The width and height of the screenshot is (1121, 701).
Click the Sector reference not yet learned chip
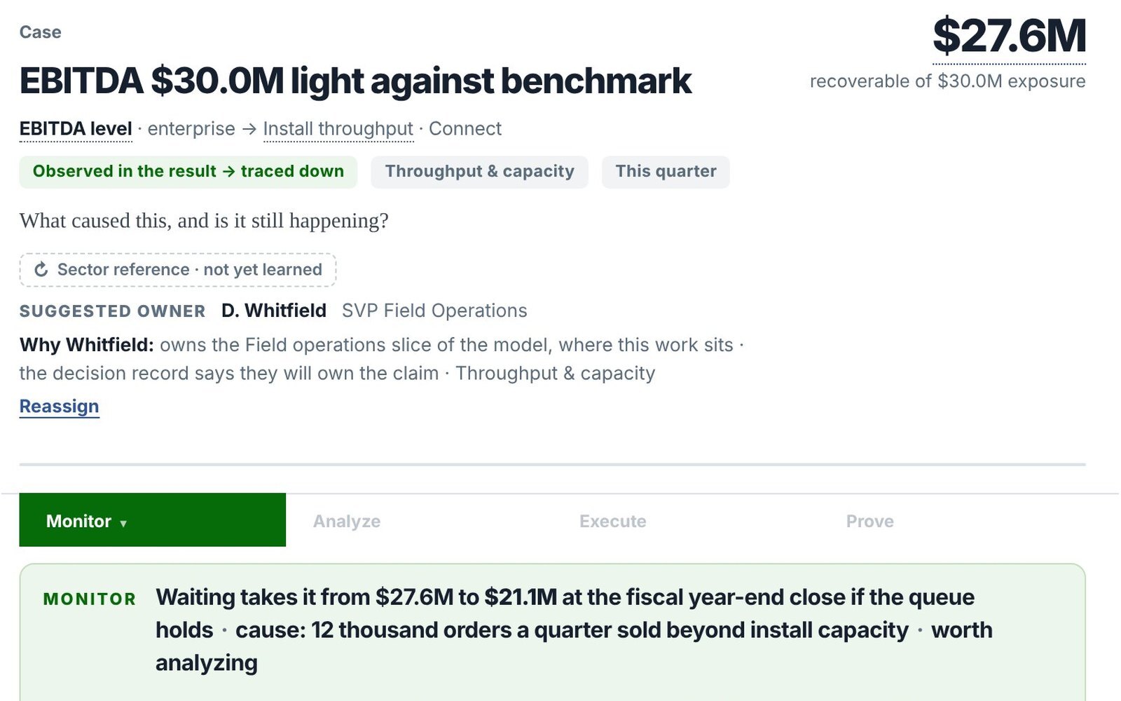pyautogui.click(x=178, y=270)
